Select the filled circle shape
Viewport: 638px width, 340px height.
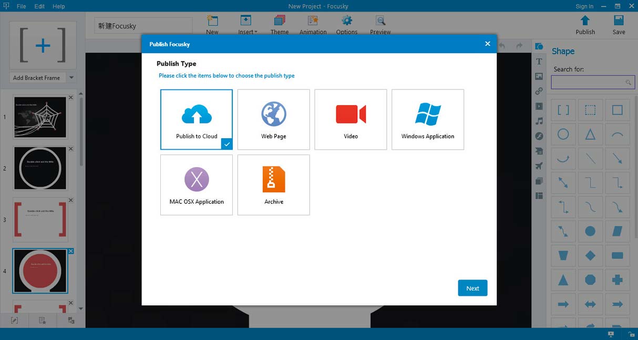(x=590, y=231)
